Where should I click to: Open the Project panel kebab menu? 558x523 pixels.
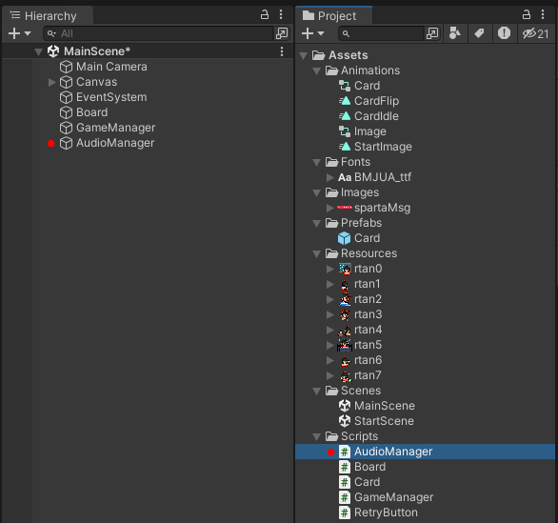point(543,14)
